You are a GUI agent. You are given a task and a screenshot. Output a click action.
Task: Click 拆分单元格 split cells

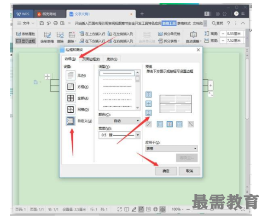(169, 34)
